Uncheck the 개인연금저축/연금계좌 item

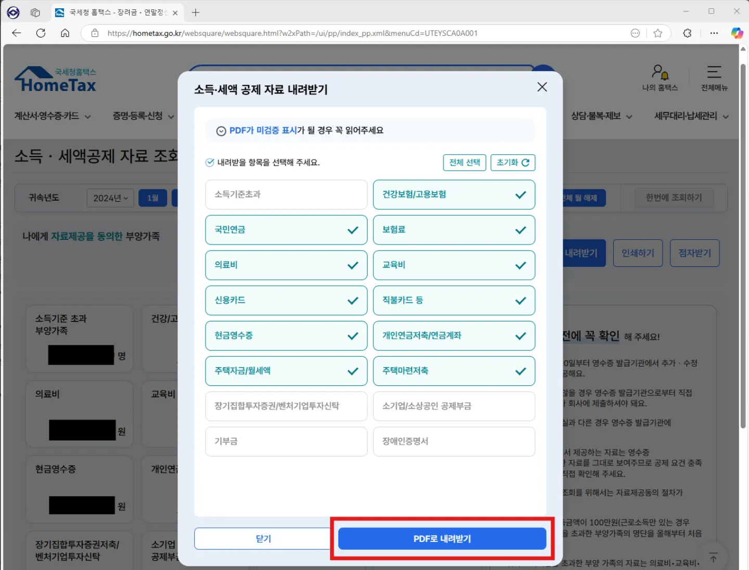click(x=454, y=335)
